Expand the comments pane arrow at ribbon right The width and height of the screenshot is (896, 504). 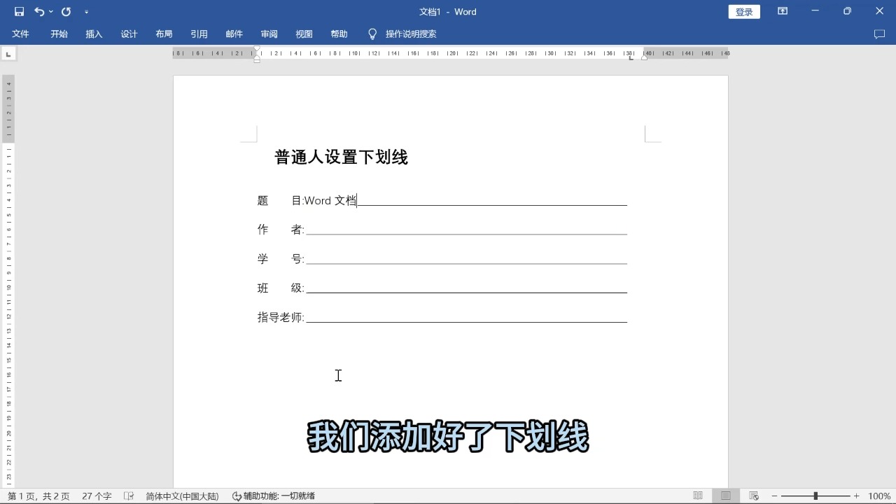[879, 34]
